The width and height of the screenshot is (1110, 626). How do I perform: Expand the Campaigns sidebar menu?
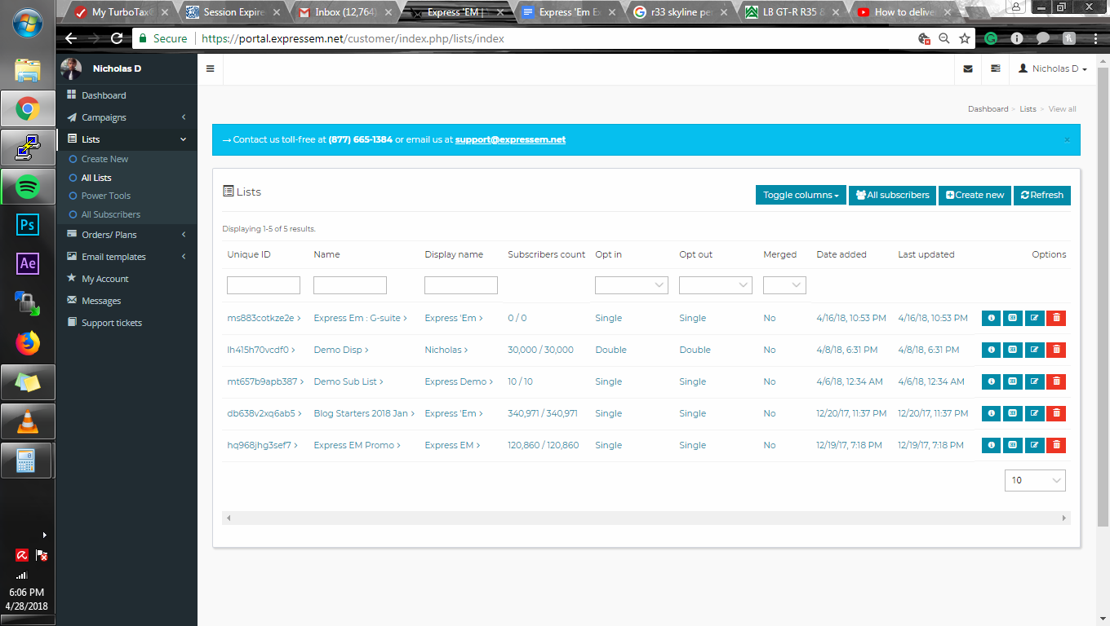point(127,117)
